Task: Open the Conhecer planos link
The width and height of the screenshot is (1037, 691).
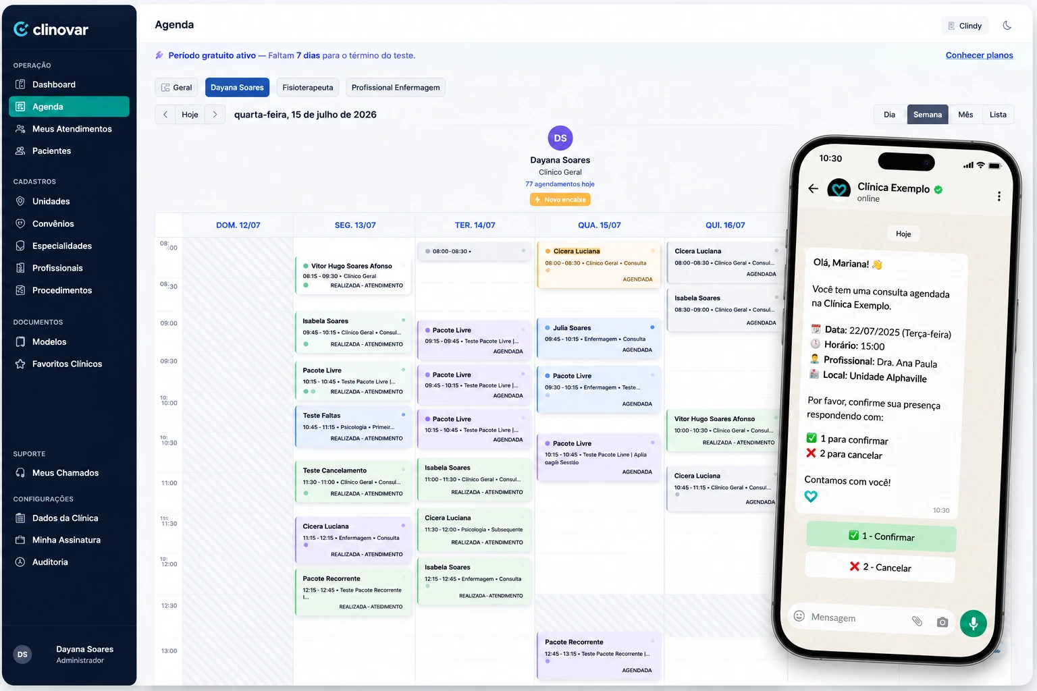Action: (x=979, y=55)
